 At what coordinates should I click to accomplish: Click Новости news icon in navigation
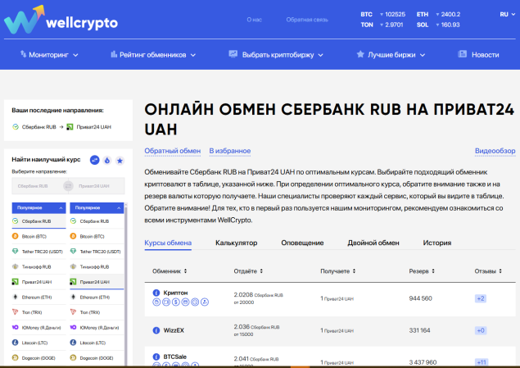[462, 54]
